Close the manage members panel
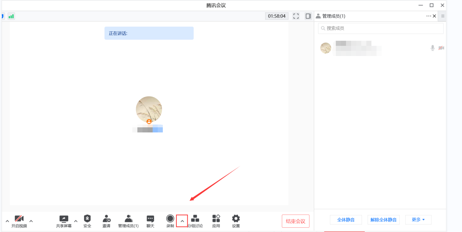462x232 pixels. coord(435,16)
